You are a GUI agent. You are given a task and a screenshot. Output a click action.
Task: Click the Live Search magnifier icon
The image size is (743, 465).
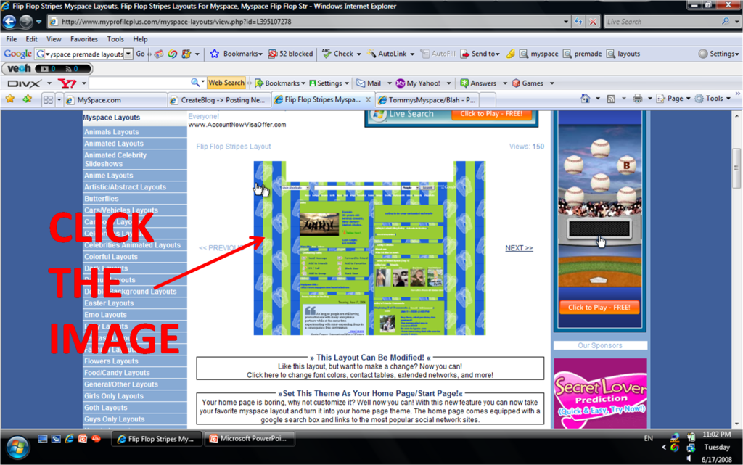pyautogui.click(x=726, y=21)
